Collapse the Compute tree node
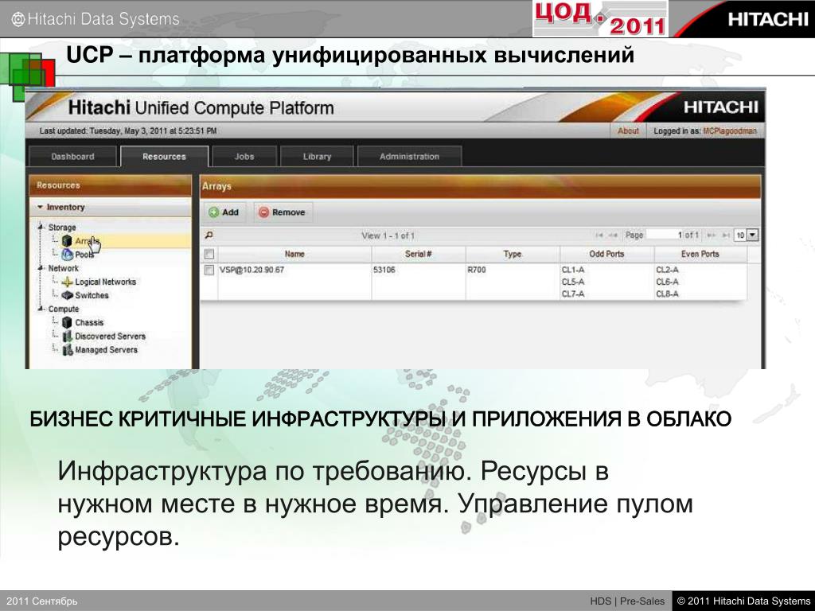 point(41,308)
